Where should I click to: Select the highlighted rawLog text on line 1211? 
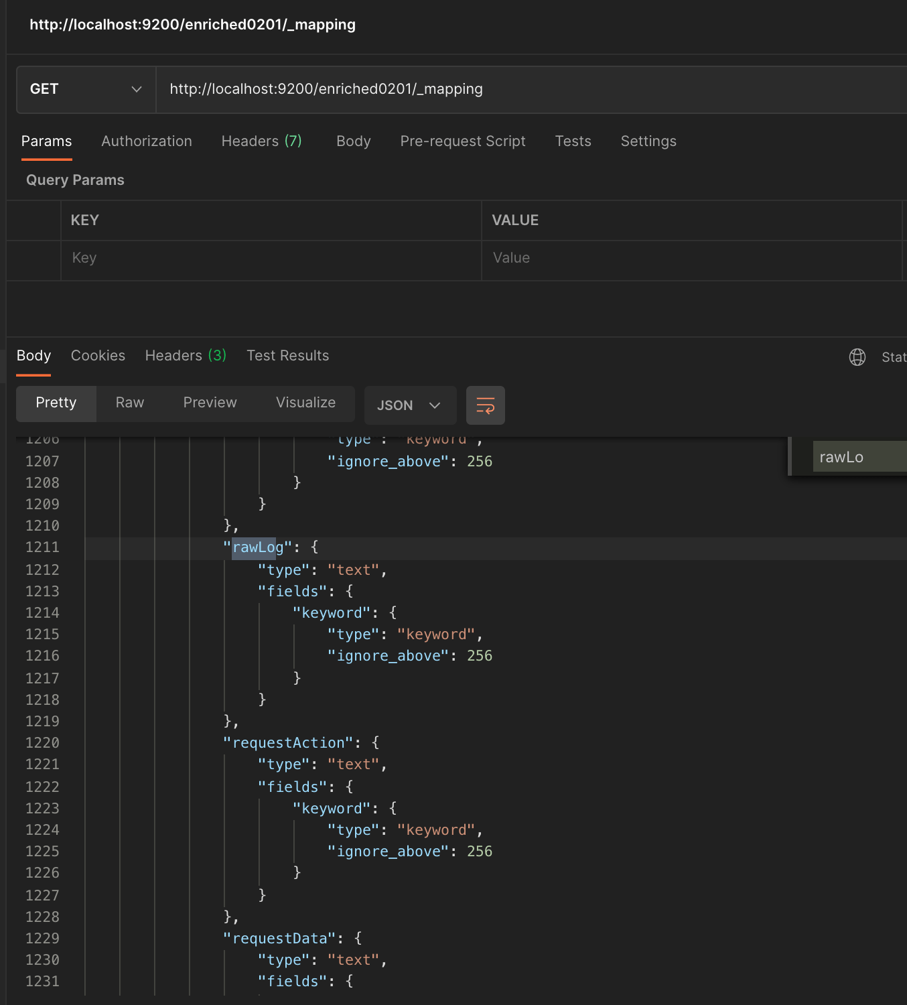[255, 547]
